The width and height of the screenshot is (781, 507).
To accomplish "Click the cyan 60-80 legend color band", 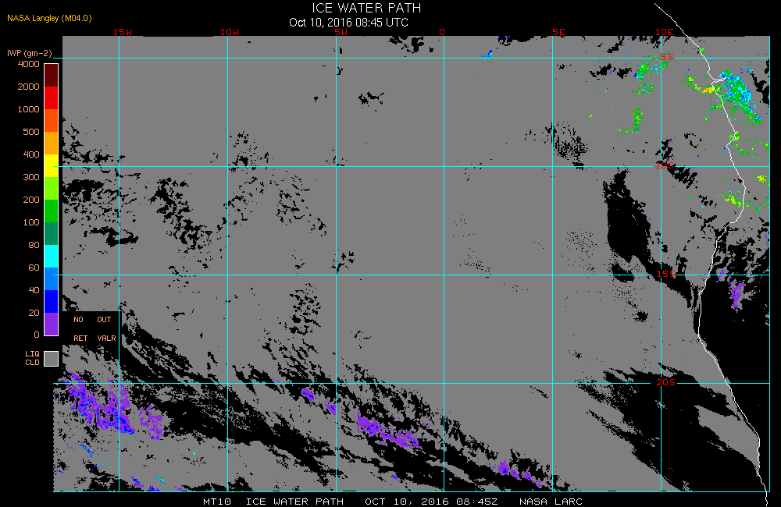I will 51,257.
